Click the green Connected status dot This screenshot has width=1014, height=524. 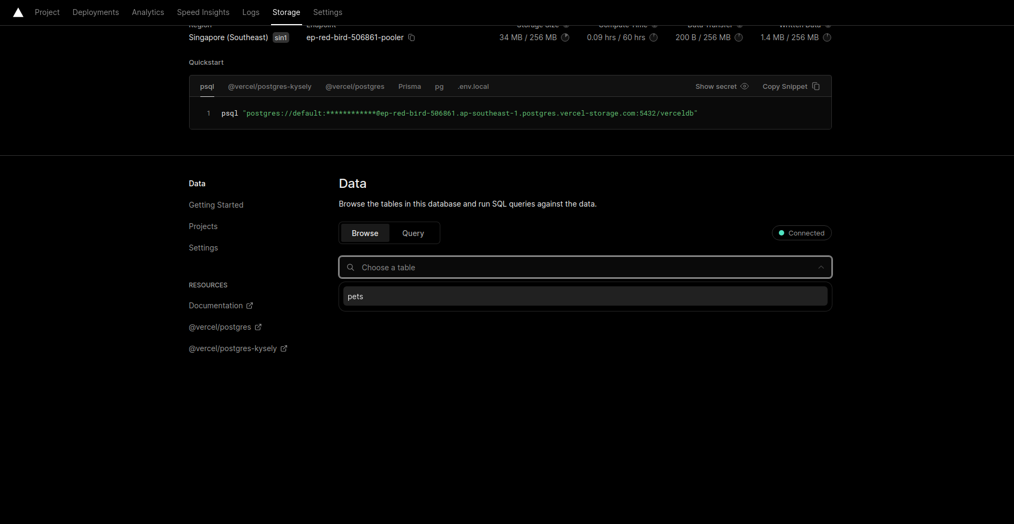click(x=782, y=233)
